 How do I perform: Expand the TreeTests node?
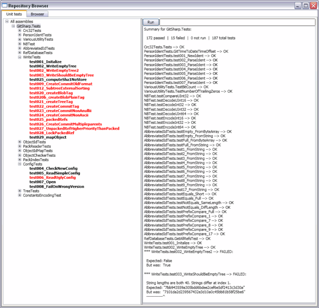pyautogui.click(x=20, y=191)
